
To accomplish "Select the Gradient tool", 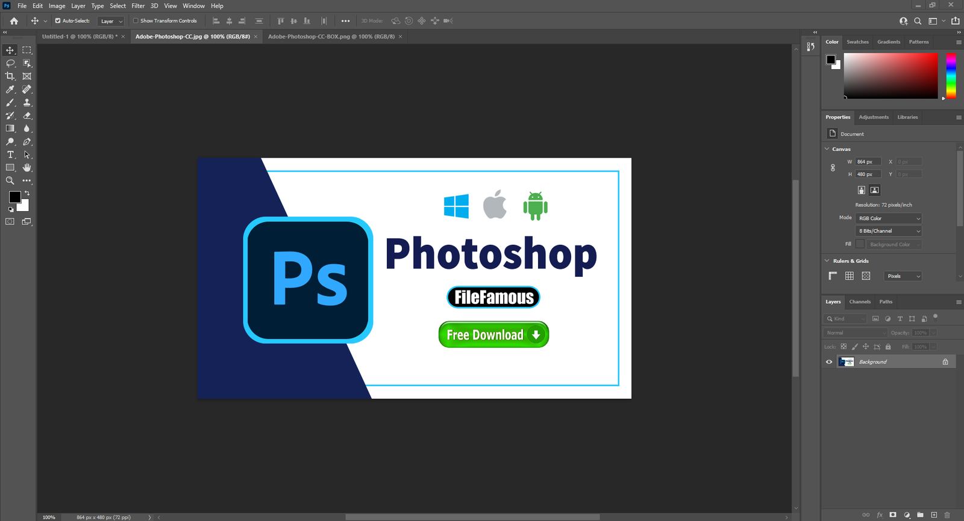I will pos(10,129).
